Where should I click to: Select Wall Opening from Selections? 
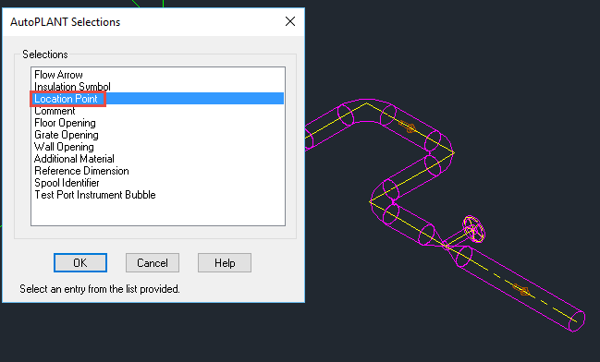click(x=64, y=147)
